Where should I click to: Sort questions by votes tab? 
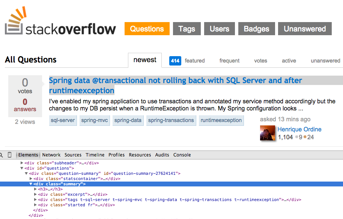tap(260, 61)
